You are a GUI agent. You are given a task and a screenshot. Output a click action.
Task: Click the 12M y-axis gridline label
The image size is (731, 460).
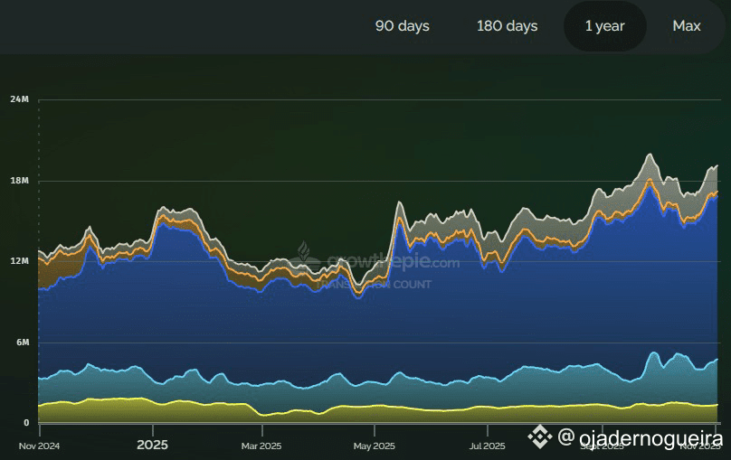coord(20,261)
